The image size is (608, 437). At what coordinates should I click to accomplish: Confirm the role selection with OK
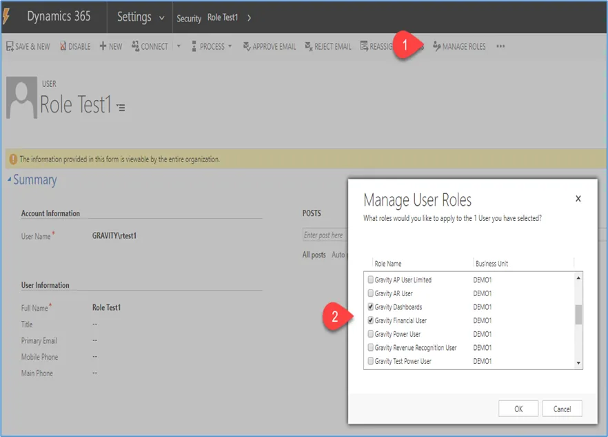[x=518, y=409]
